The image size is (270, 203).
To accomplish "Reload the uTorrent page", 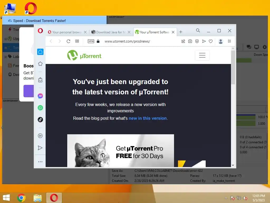I will tap(68, 41).
